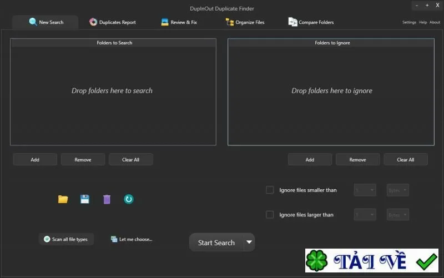This screenshot has height=278, width=444.
Task: Open smaller-than size value dropdown
Action: (x=365, y=190)
